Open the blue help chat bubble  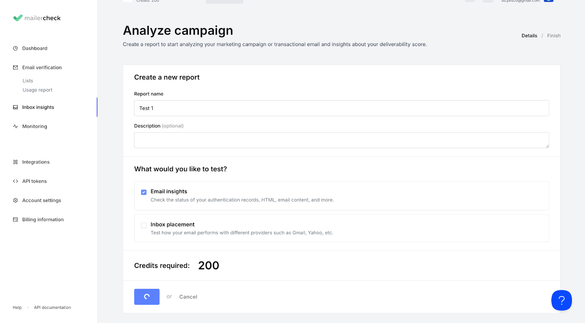coord(561,300)
